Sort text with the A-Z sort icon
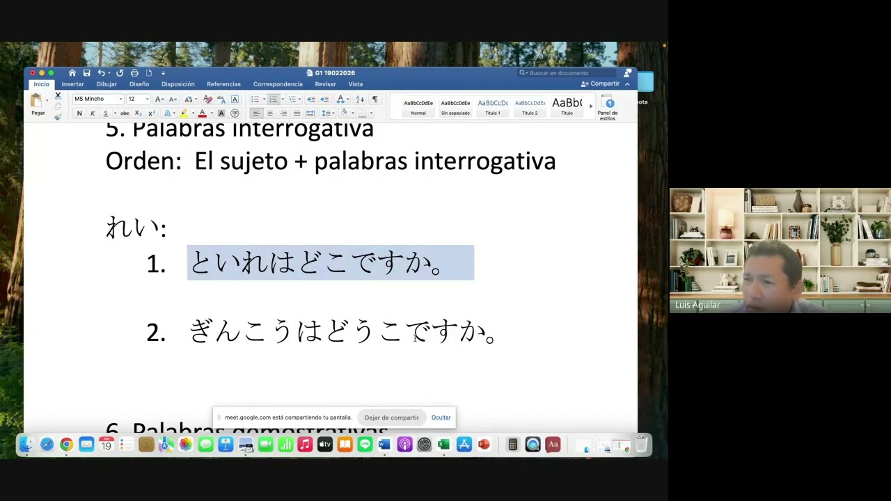Viewport: 891px width, 501px height. 360,100
